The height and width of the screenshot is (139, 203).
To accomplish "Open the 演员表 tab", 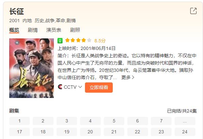I will [54, 30].
